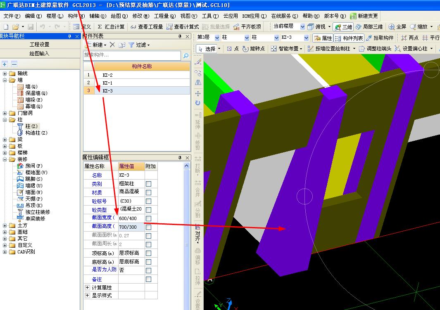Expand the 轴线 tree node
The height and width of the screenshot is (310, 440).
(5, 73)
